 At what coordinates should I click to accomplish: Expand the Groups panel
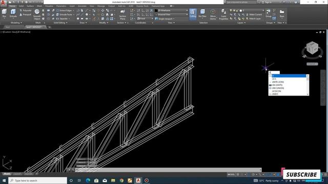coord(271,22)
